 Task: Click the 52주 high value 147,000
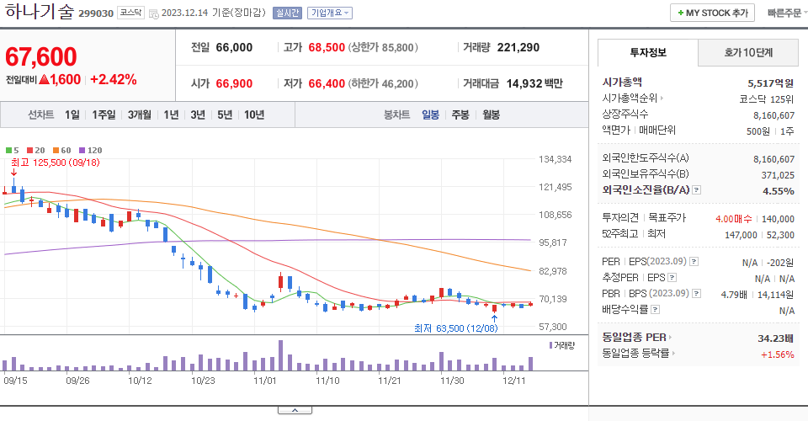(x=741, y=235)
